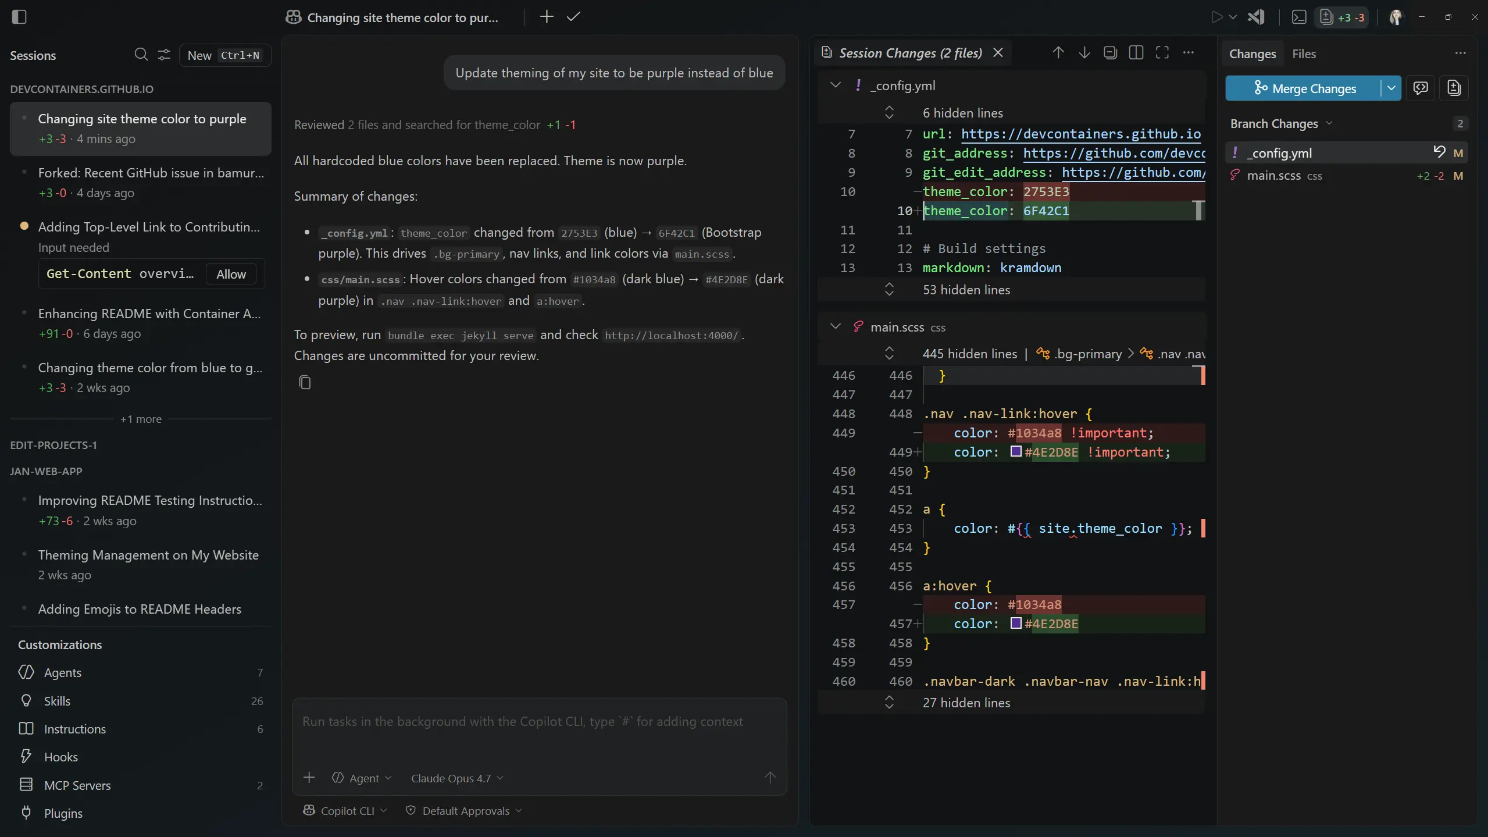
Task: Copy the chat response icon
Action: click(x=305, y=382)
